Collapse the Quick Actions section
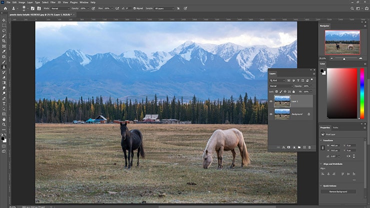The width and height of the screenshot is (370, 208). [x=321, y=186]
